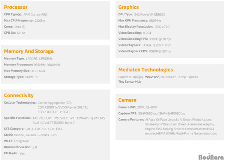Click the Storage Type eMMC 5.1 value
Viewport: 225px width, 161px height.
pos(32,77)
